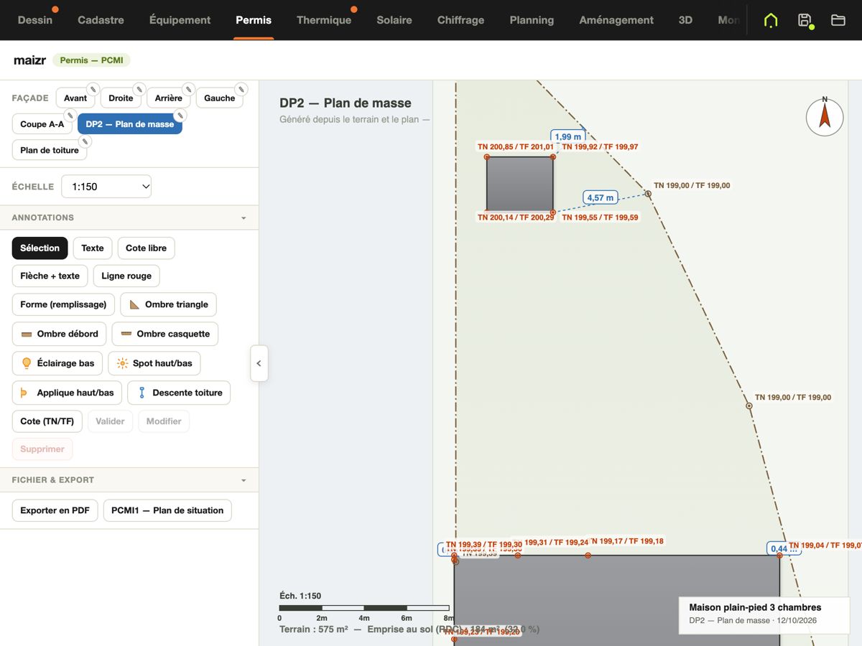Open PCMI1 — Plan de situation

pos(167,510)
